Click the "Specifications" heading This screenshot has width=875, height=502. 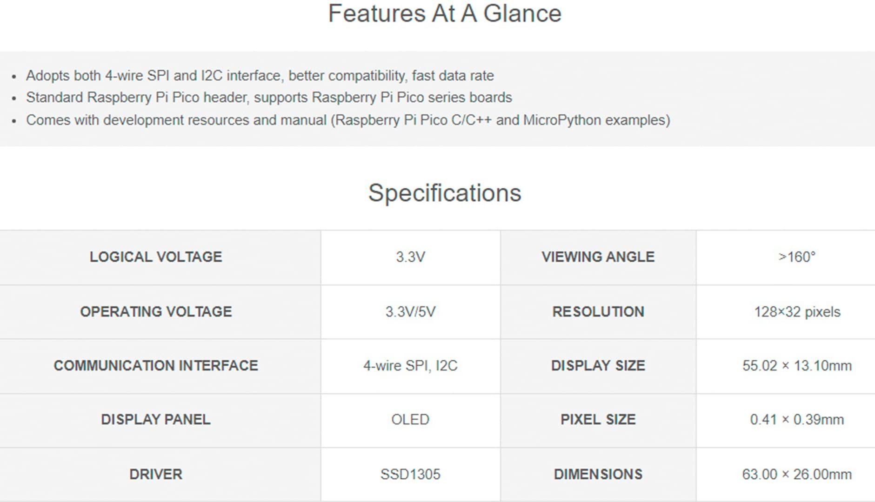[x=445, y=193]
